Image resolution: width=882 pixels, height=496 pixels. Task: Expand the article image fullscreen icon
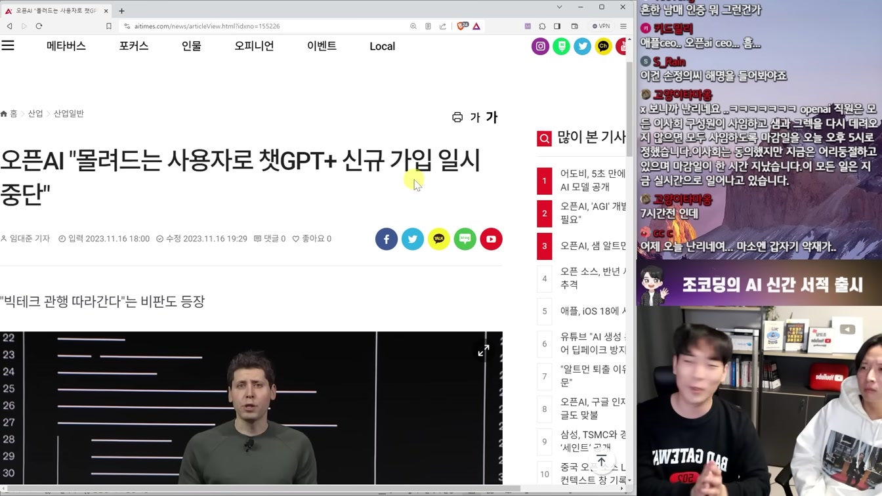pos(484,351)
